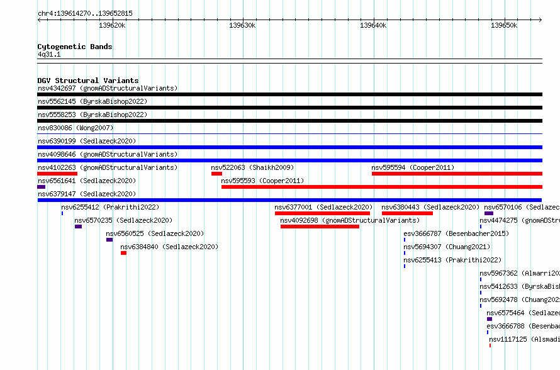The image size is (560, 370).
Task: Click the nsv4342697 gnomADStructuralVariants label
Action: coord(108,88)
